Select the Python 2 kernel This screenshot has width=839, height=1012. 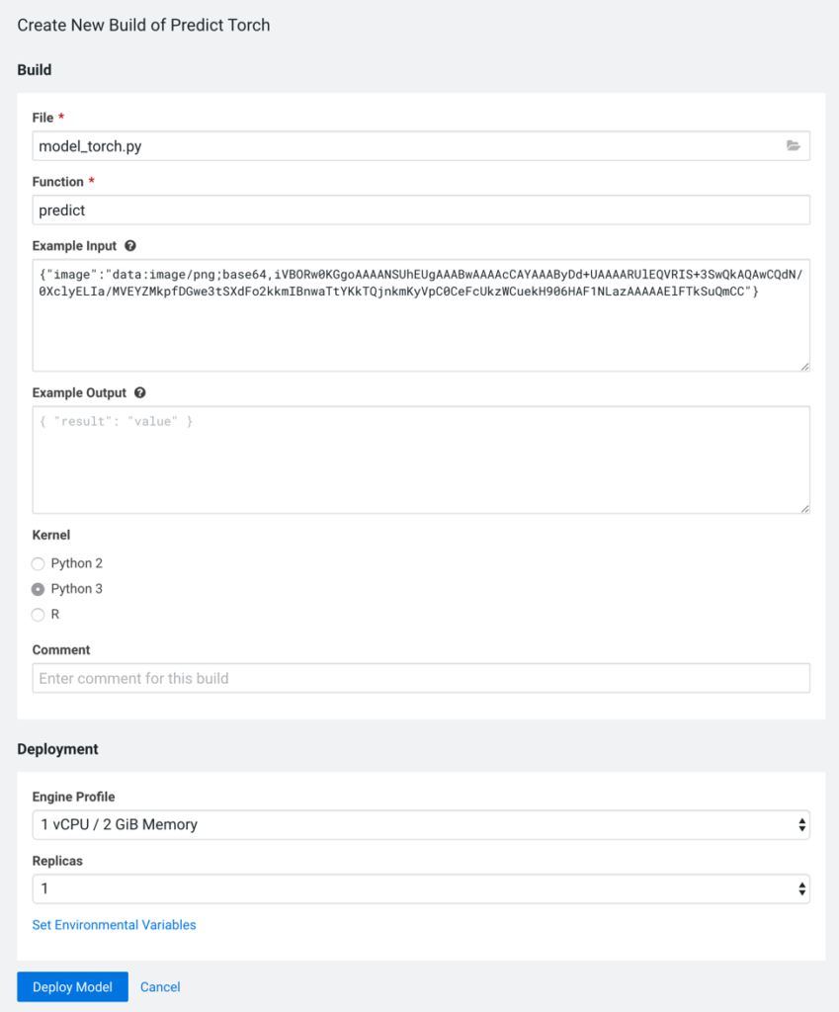(38, 563)
